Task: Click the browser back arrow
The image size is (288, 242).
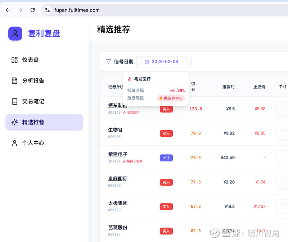Action: (x=8, y=10)
